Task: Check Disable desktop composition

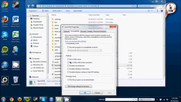Action: tap(68, 69)
